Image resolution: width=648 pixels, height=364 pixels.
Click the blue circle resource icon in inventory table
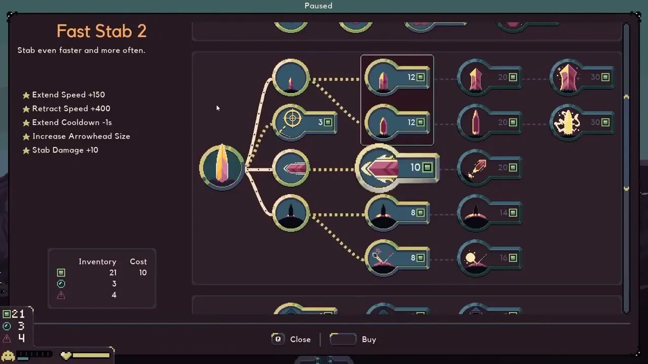[x=61, y=284]
